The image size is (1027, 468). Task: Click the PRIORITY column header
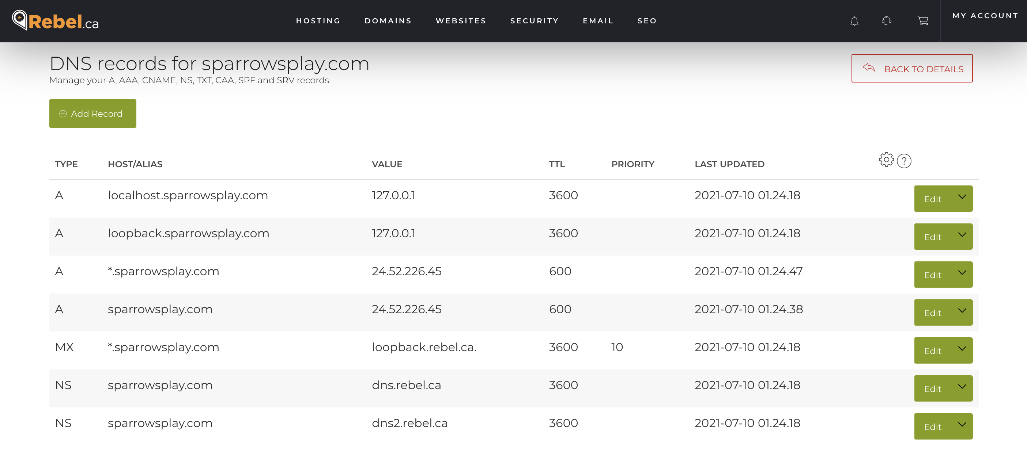click(x=633, y=164)
